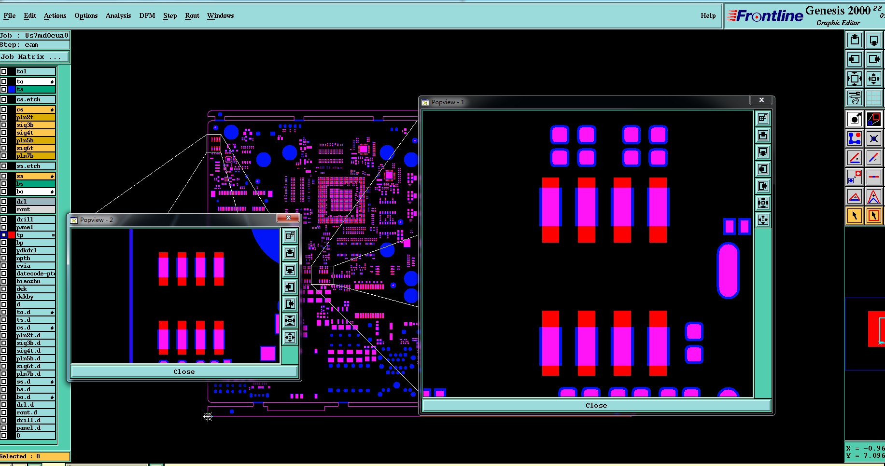This screenshot has width=885, height=466.
Task: Click Close button in Popview 2
Action: click(x=184, y=371)
